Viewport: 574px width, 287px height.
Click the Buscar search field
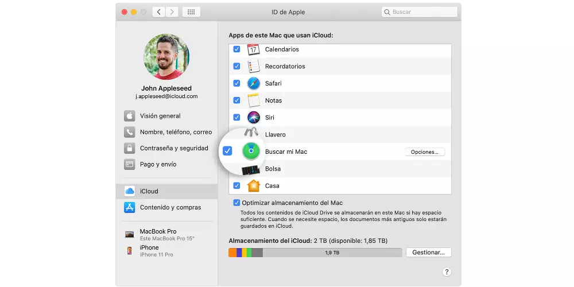point(420,12)
